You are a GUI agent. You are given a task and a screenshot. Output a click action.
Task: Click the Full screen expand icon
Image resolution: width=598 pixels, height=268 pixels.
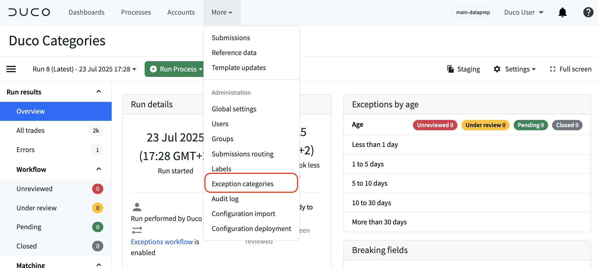(553, 69)
